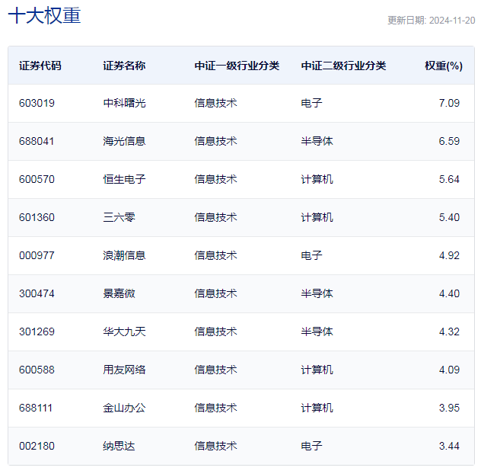Select stock code 600570
Screen dimensions: 484x474
tap(37, 179)
